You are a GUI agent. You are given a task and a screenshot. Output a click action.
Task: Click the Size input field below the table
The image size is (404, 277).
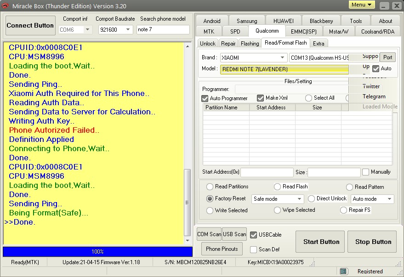click(334, 172)
